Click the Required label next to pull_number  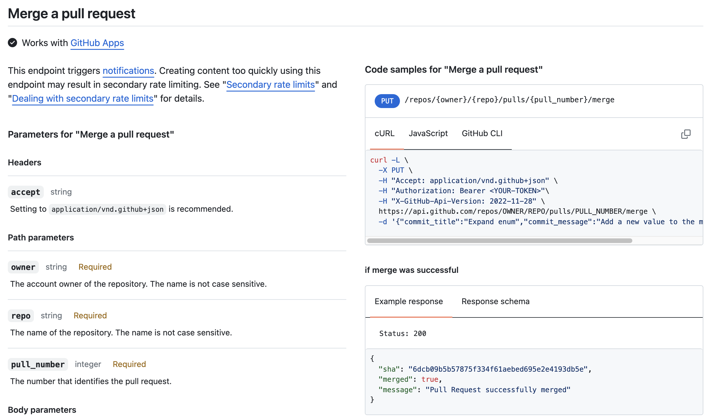tap(129, 364)
